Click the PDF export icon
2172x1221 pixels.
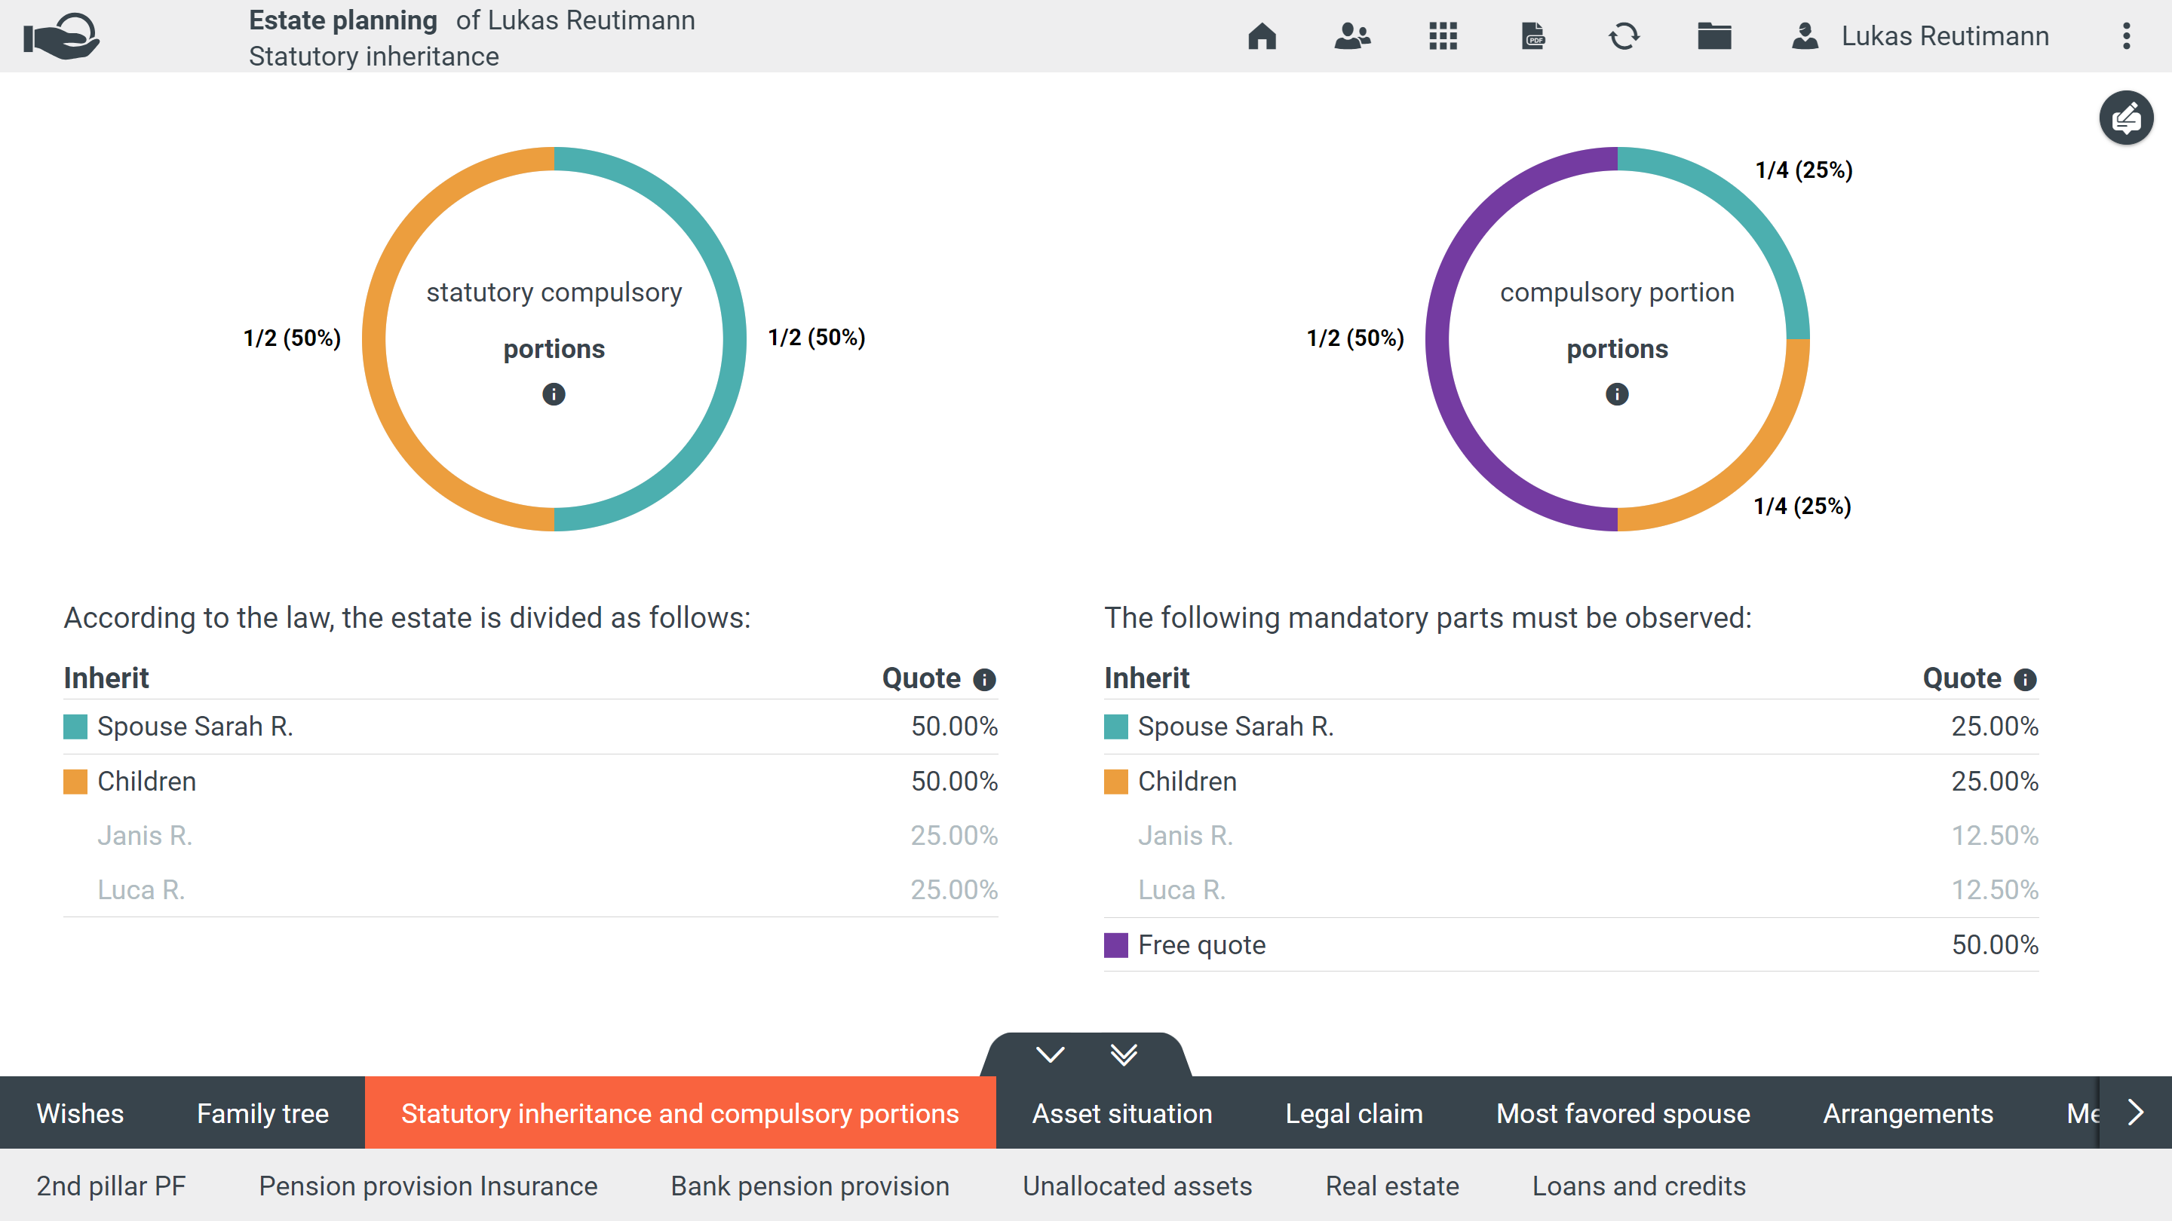(x=1534, y=36)
